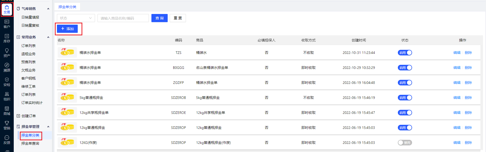Collapse 常用业务 group with its arrow
486x152 pixels.
click(48, 37)
